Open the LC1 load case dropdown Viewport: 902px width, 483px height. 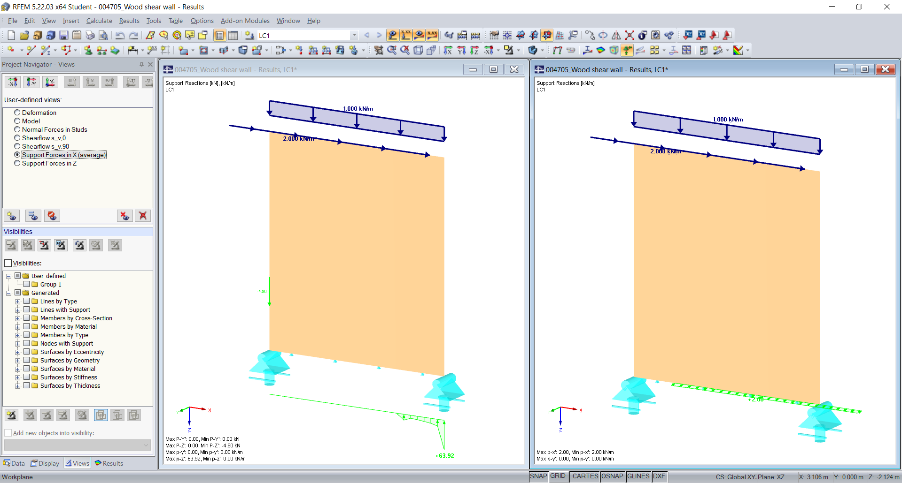354,35
